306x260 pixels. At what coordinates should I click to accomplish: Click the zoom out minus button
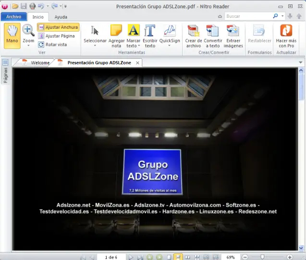point(245,257)
